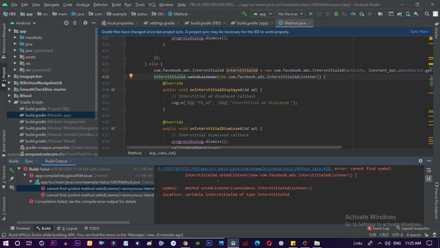Click Attach Debugger to Android Process icon
This screenshot has height=248, width=440.
tap(362, 14)
